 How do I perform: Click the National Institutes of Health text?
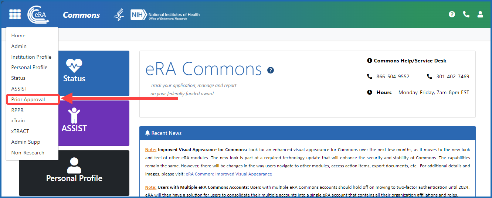[x=174, y=15]
